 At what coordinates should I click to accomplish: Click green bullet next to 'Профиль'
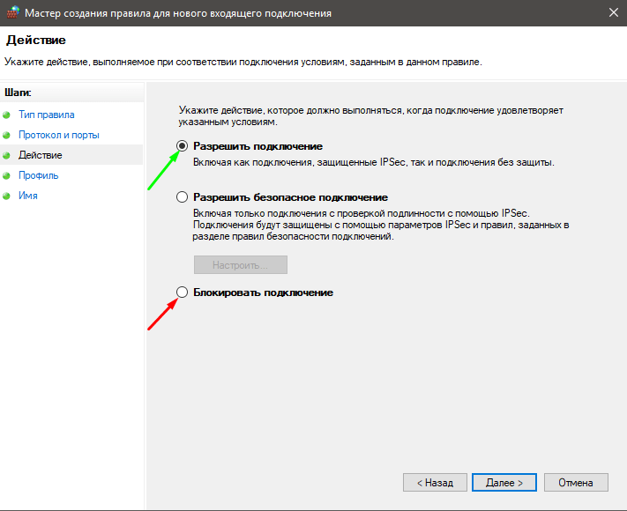click(6, 176)
